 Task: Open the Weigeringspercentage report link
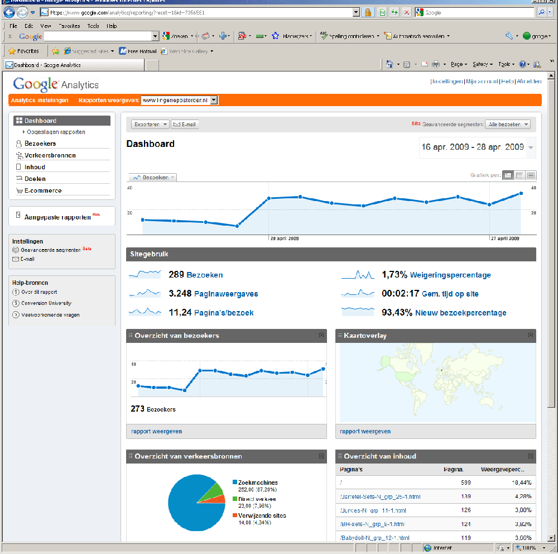(x=450, y=275)
